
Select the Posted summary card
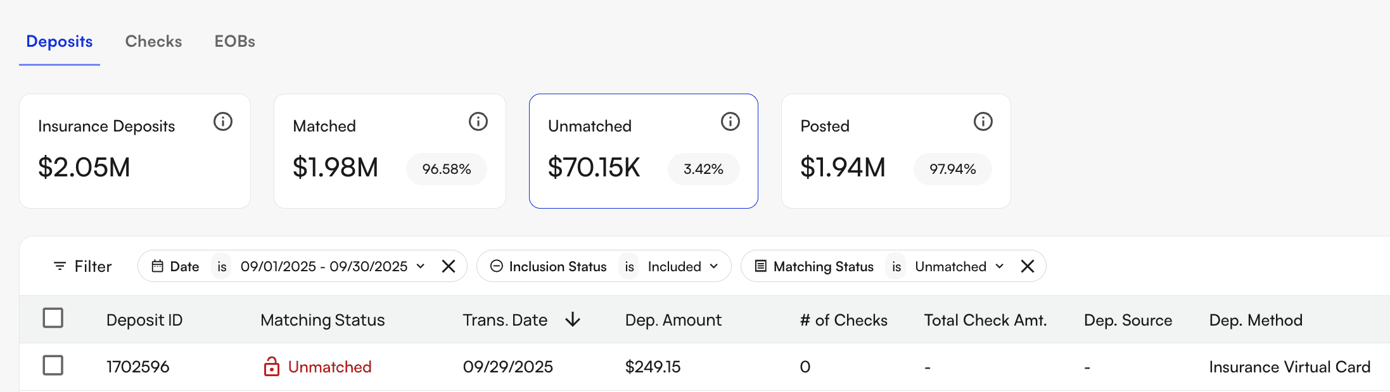(x=895, y=152)
